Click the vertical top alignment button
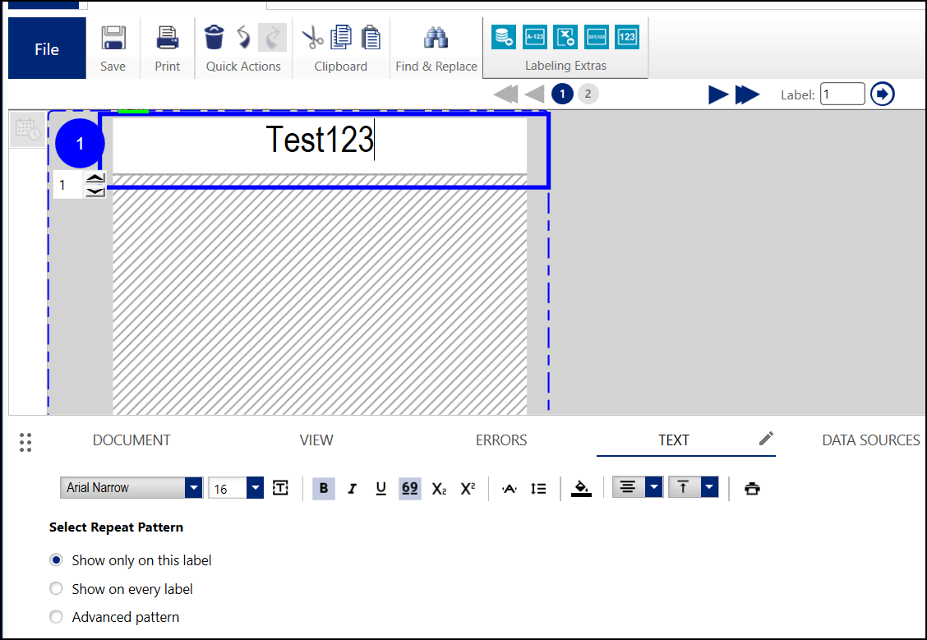The image size is (927, 640). coord(684,487)
